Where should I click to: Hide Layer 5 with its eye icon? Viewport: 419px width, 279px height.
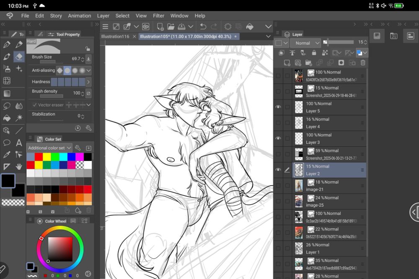click(278, 107)
